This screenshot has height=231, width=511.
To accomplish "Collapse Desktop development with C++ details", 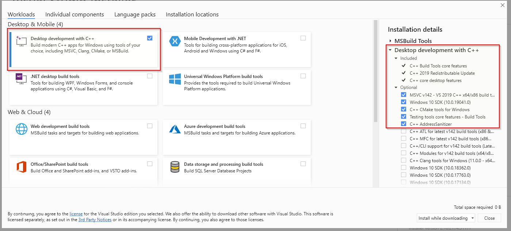I will 390,50.
